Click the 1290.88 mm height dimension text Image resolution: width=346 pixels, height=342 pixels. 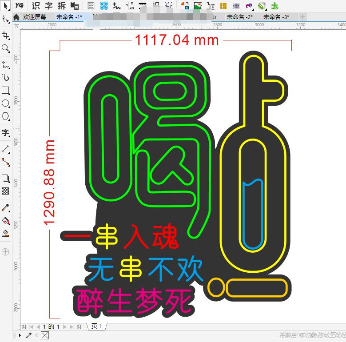pos(49,183)
